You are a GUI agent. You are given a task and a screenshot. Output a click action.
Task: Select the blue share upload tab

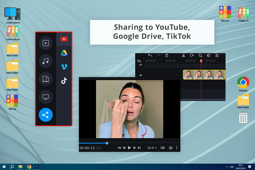(46, 115)
